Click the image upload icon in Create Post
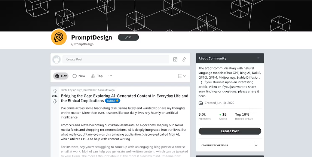The image size is (312, 157). coord(175,59)
